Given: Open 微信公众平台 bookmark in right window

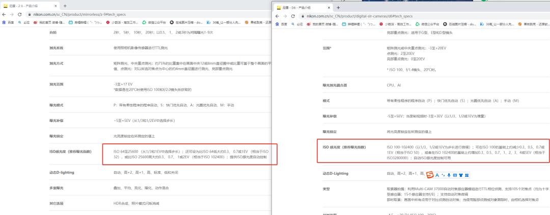Looking at the screenshot, I should [x=428, y=24].
